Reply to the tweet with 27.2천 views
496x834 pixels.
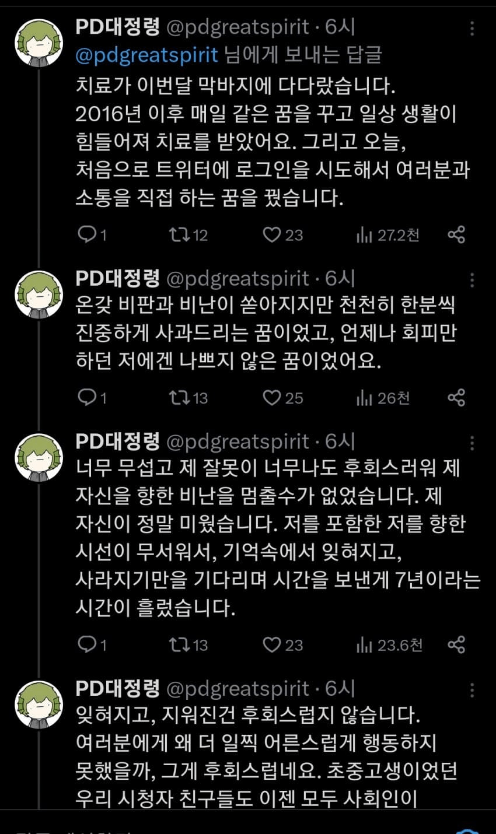point(92,235)
